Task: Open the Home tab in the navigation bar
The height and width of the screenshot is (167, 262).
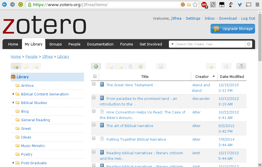Action: [13, 44]
